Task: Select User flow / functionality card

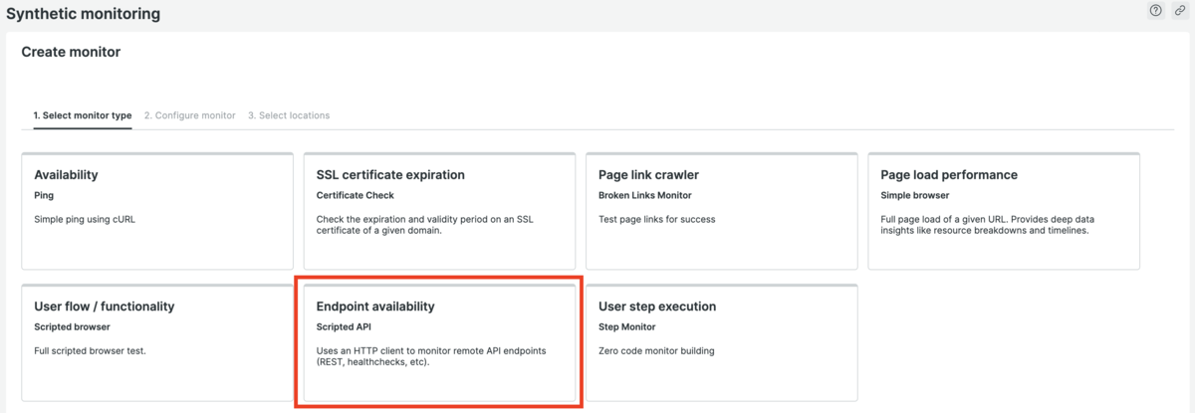Action: coord(156,343)
